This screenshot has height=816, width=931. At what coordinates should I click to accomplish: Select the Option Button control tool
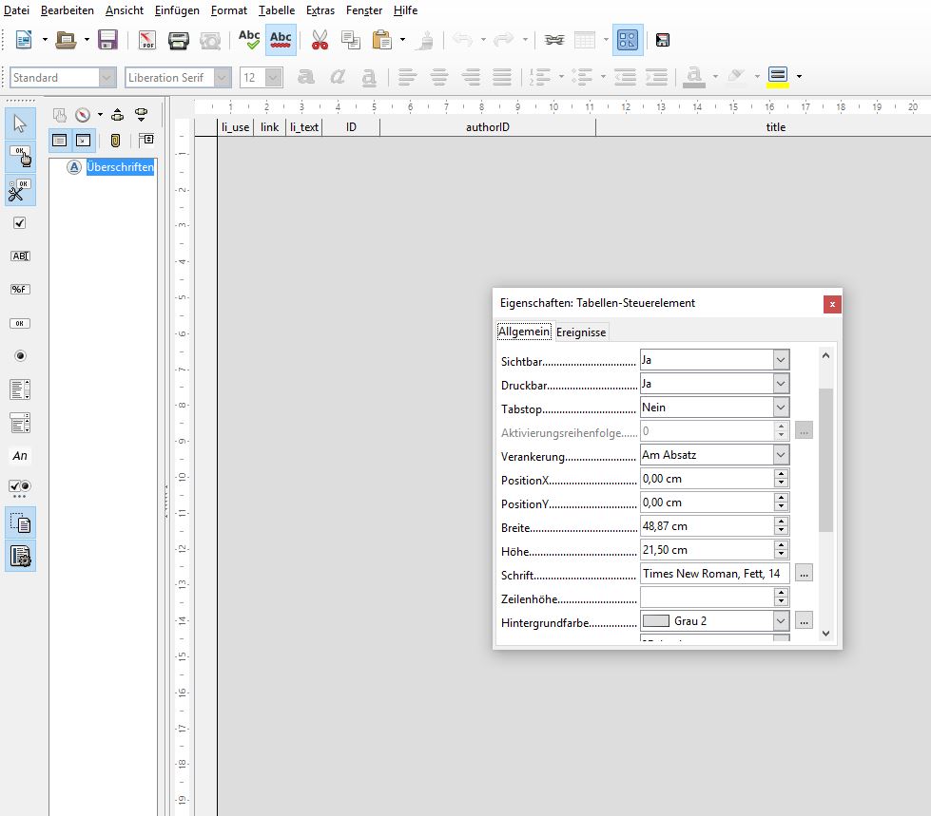[x=20, y=356]
